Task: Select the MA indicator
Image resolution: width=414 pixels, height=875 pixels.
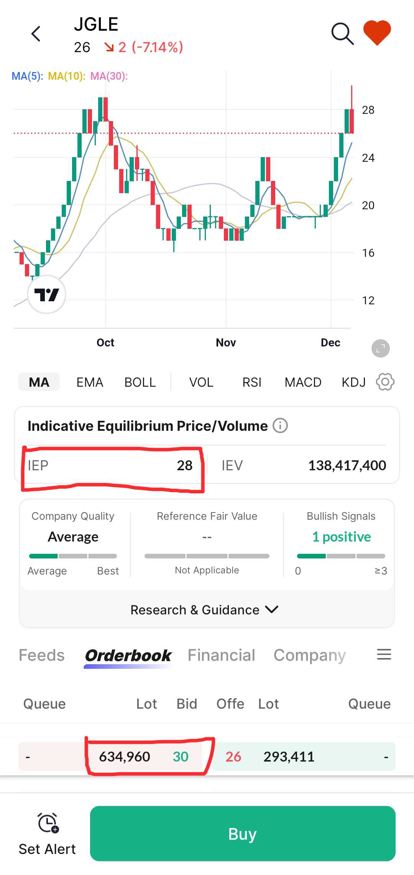Action: coord(39,382)
